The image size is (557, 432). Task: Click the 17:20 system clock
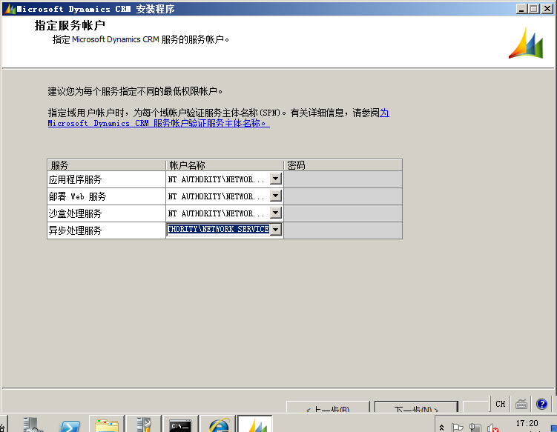pos(527,424)
